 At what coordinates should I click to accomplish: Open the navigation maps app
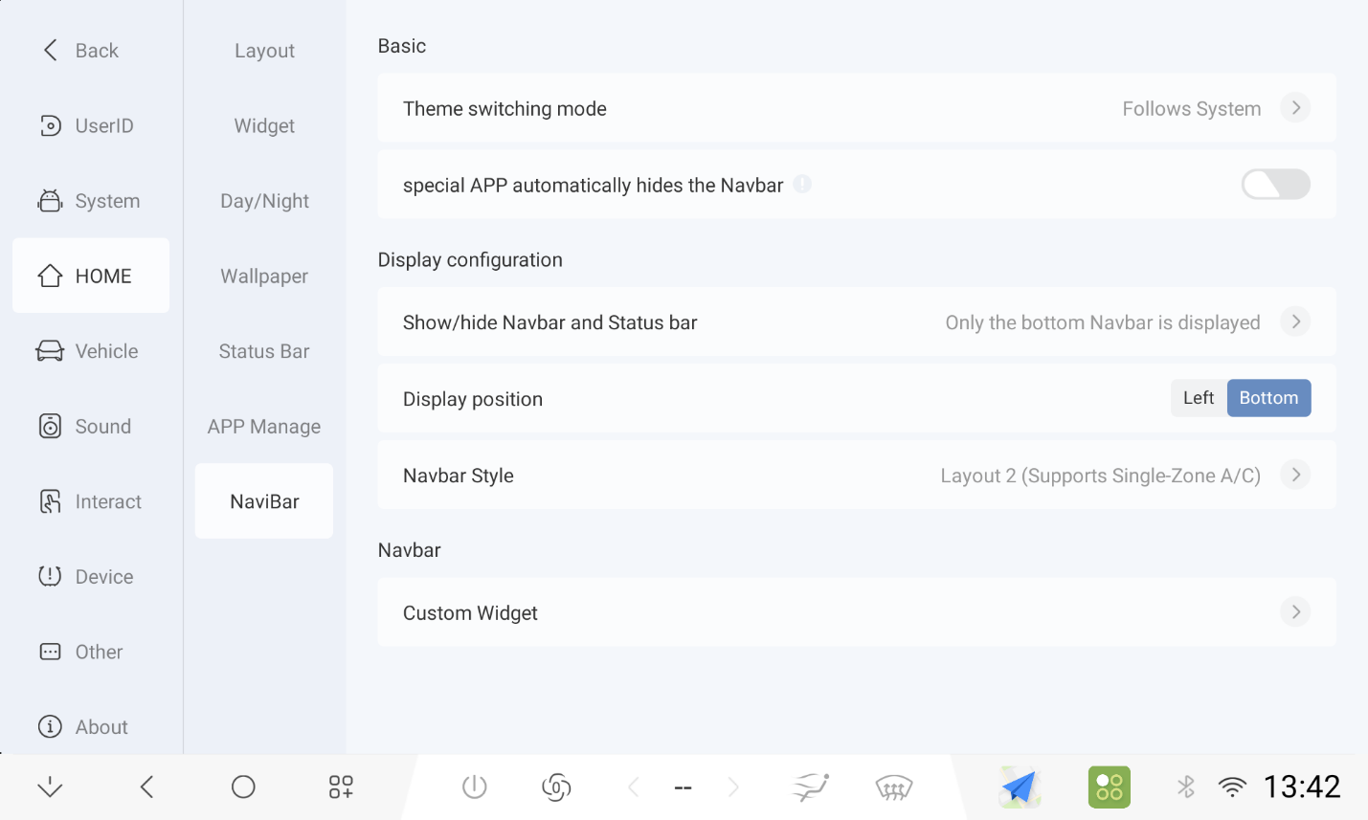click(1020, 787)
